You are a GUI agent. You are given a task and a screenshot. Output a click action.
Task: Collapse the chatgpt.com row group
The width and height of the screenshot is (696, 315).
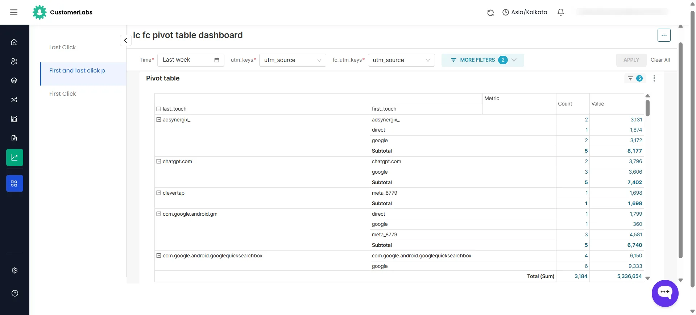(x=158, y=161)
